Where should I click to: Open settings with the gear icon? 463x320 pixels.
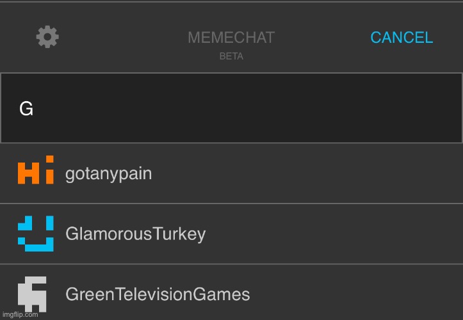tap(47, 37)
